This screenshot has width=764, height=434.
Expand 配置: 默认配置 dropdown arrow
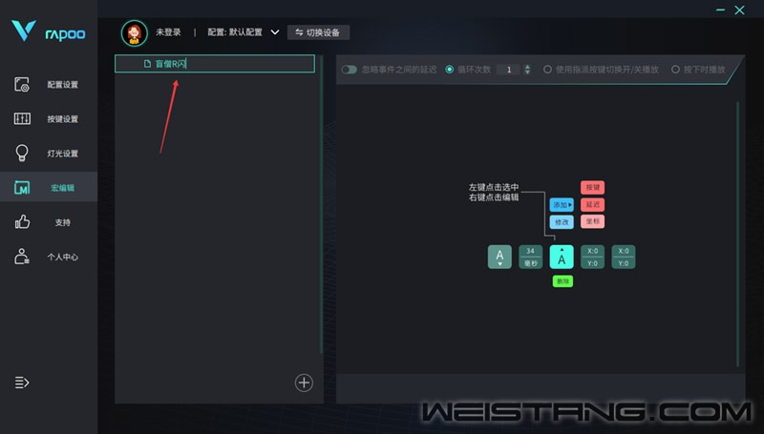[275, 32]
